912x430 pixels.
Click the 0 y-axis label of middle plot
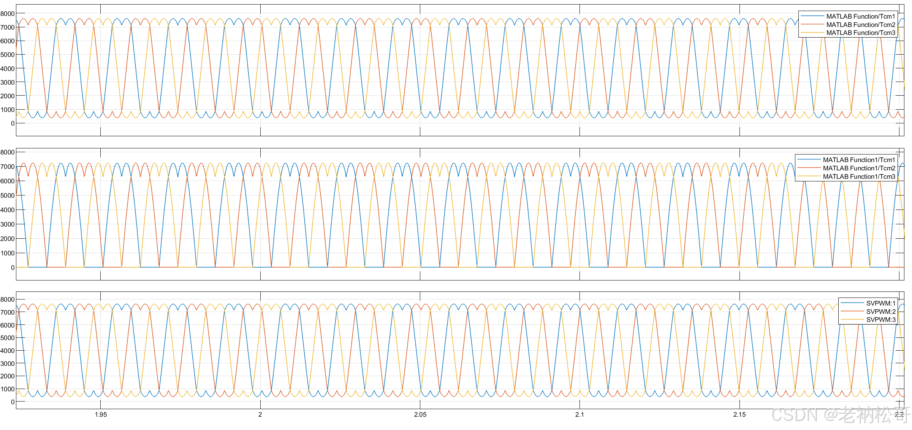tap(13, 268)
